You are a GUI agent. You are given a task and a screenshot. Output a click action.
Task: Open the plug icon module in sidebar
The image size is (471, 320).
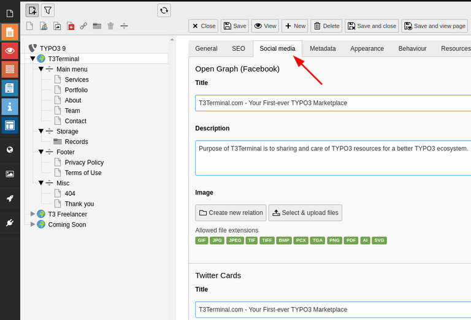pyautogui.click(x=10, y=223)
